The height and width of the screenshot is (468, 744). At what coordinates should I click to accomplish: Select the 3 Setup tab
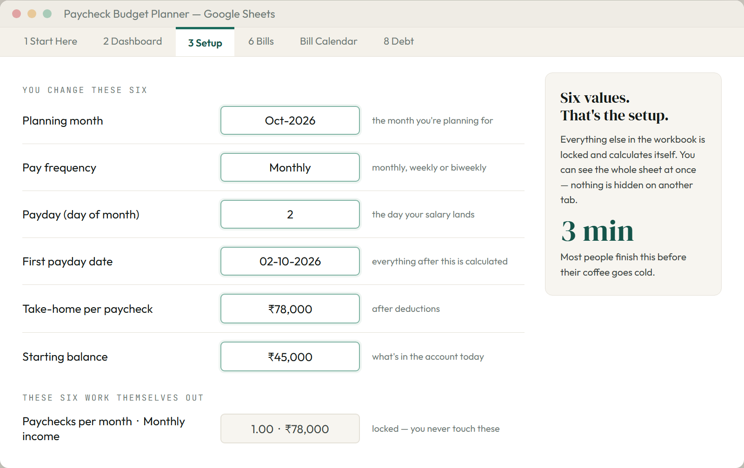(x=205, y=43)
